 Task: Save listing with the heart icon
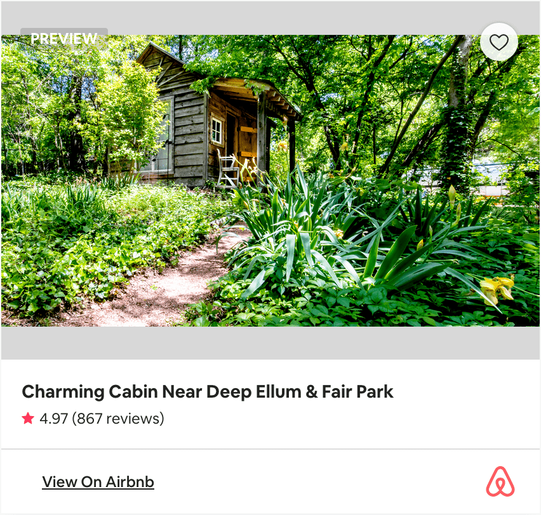pos(499,42)
